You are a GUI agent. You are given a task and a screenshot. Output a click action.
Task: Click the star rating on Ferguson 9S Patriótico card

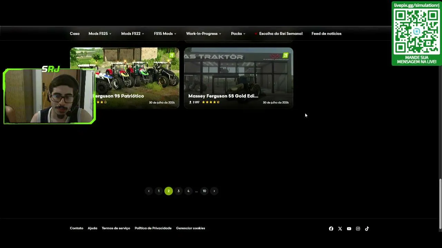point(102,102)
